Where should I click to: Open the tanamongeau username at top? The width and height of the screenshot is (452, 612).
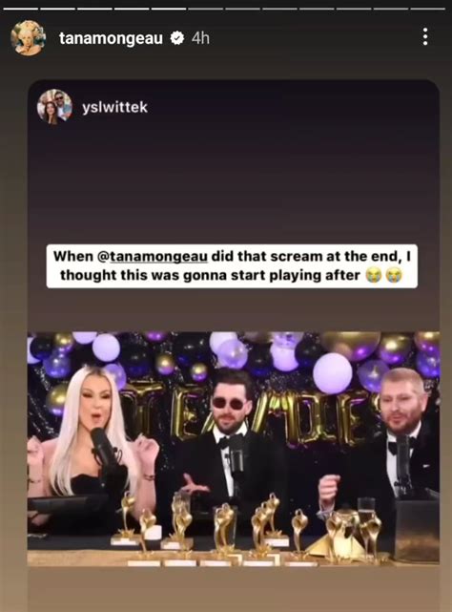[x=112, y=38]
